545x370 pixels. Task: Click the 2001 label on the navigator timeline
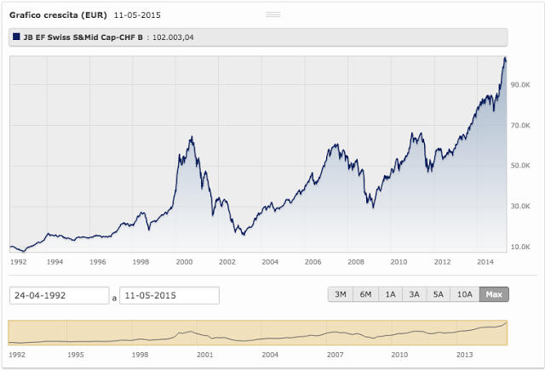[x=204, y=354]
